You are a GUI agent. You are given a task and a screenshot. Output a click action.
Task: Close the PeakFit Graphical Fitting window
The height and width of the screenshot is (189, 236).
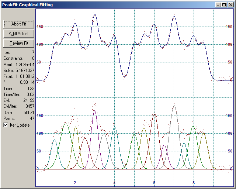pos(231,5)
